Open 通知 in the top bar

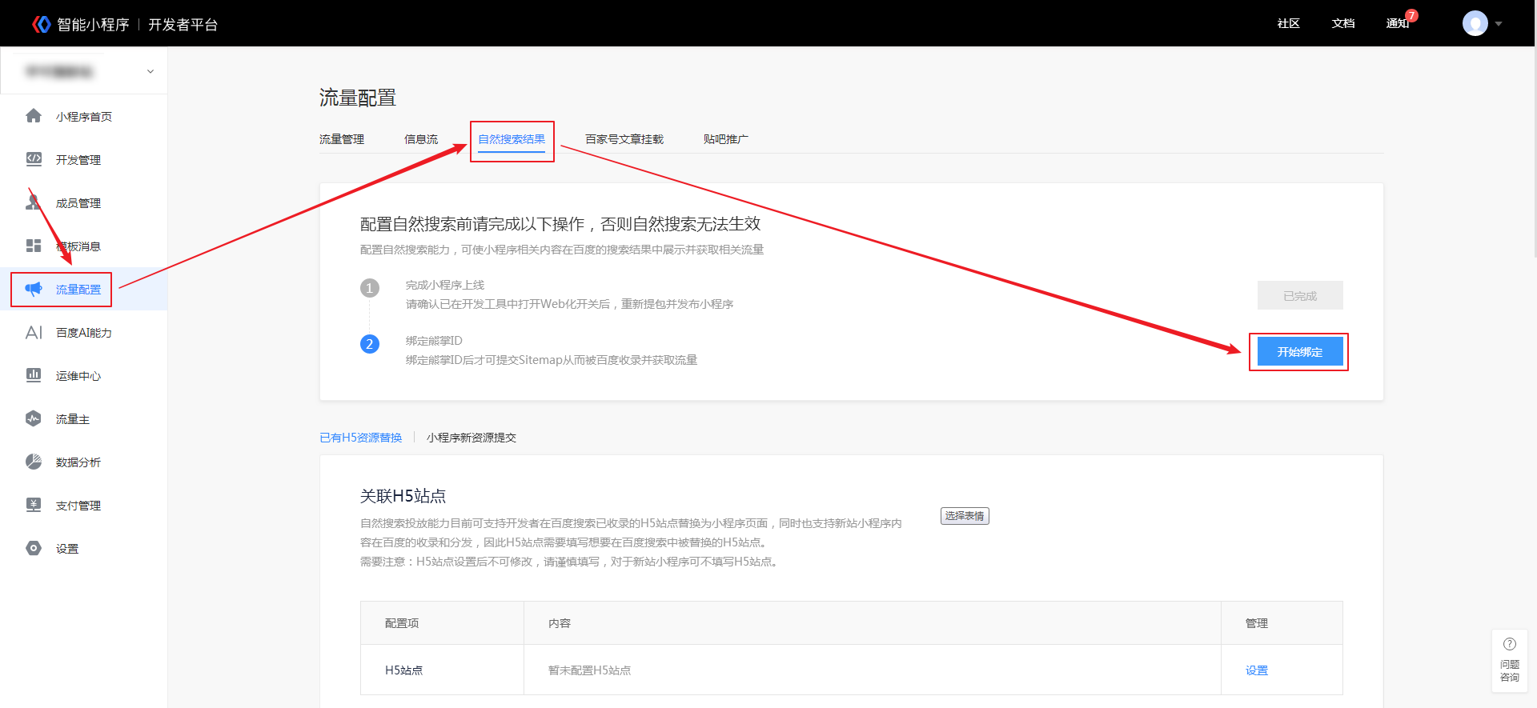tap(1398, 23)
